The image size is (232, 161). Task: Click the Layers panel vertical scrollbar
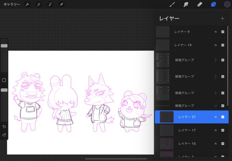pos(228,65)
